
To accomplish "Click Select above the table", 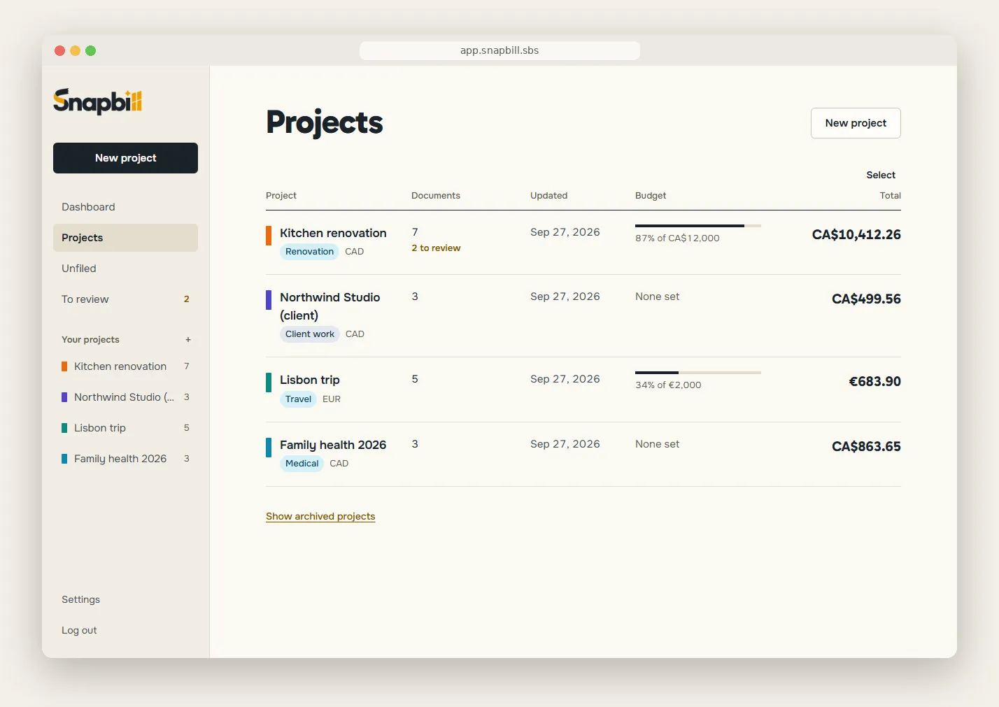I will 881,175.
